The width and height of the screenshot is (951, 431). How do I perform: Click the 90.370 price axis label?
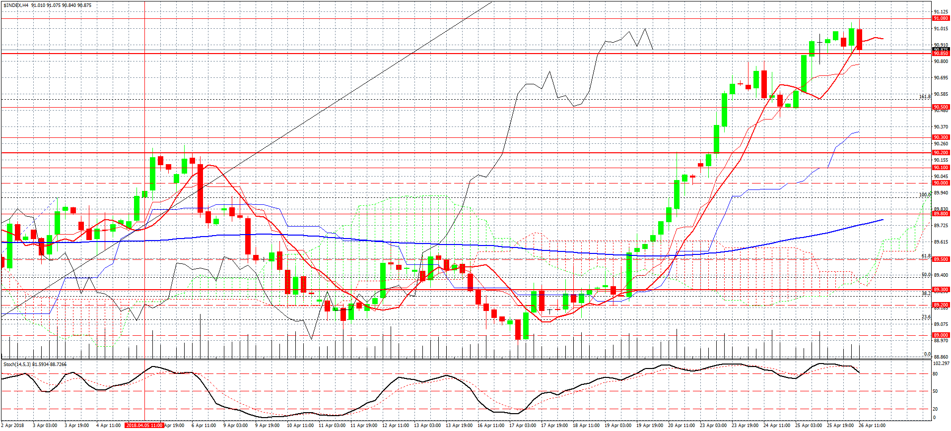(941, 127)
